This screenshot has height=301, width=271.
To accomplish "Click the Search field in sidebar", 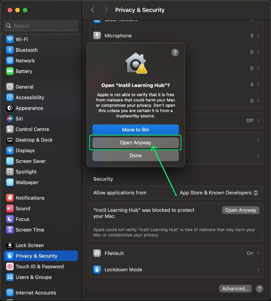I will (x=41, y=26).
